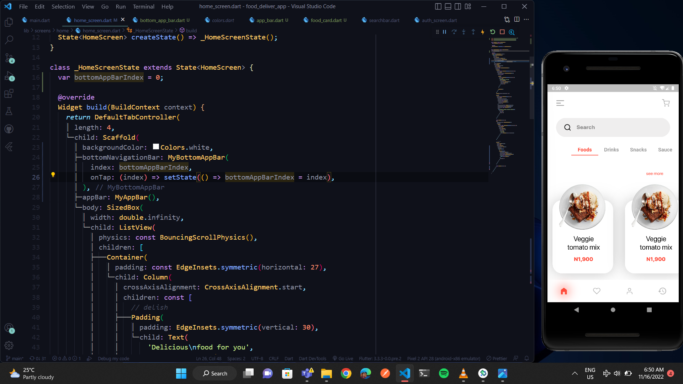Stop the debug session
This screenshot has height=384, width=683.
tap(502, 32)
